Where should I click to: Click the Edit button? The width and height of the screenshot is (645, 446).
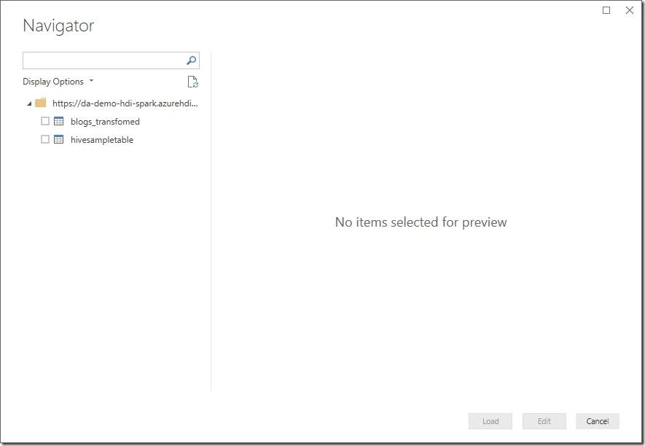coord(544,421)
